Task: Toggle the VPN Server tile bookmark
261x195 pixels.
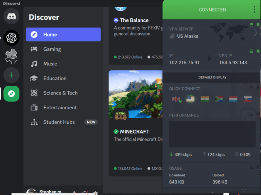Action: point(258,25)
